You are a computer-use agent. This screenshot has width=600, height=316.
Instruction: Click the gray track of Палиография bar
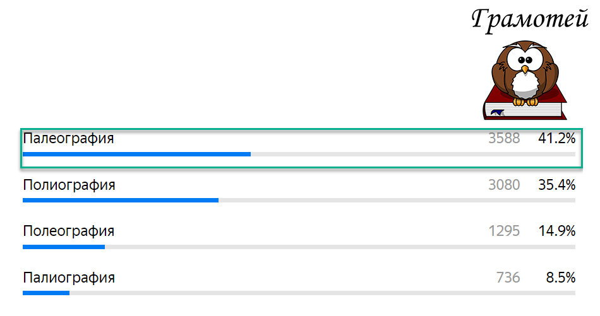tap(322, 293)
